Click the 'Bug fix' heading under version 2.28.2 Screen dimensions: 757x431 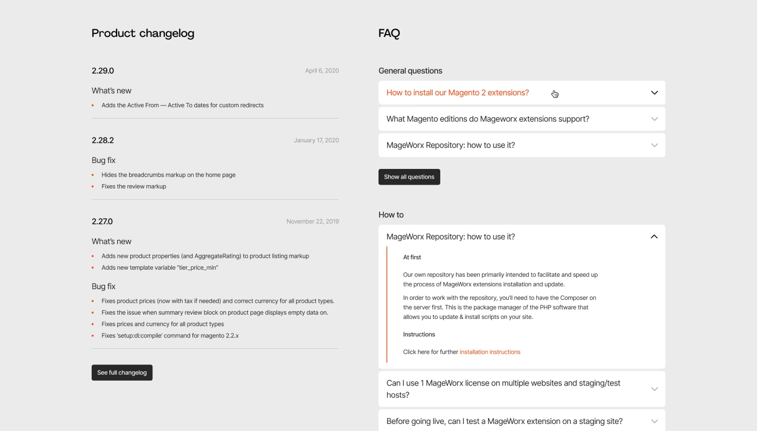click(x=103, y=160)
